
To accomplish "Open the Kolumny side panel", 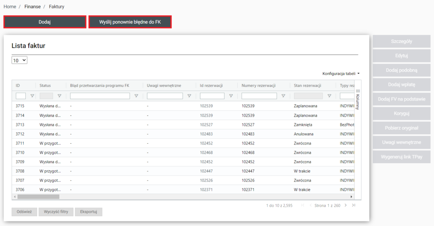I will [357, 100].
